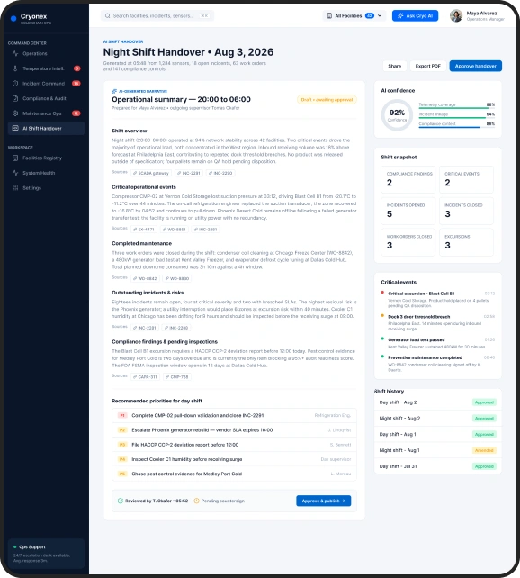Open the EX-4471 source chip
The width and height of the screenshot is (520, 578).
[x=144, y=230]
